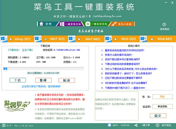This screenshot has width=176, height=129.
Task: Open the 使用帮助 question mark icon
Action: [x=164, y=24]
